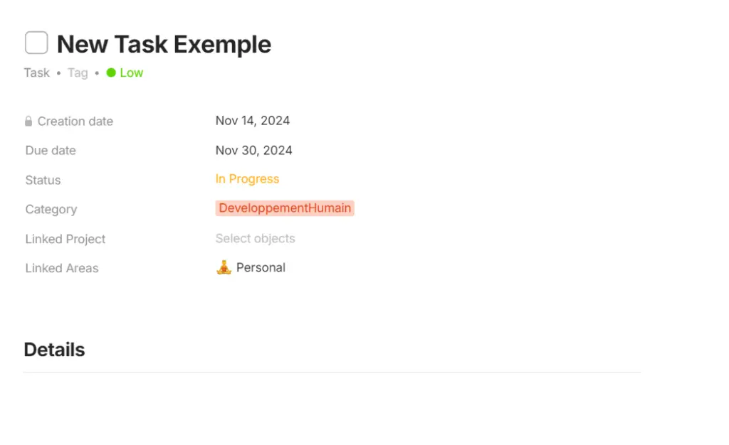Click the lock icon beside Creation date
Viewport: 729px width, 445px height.
(x=28, y=121)
